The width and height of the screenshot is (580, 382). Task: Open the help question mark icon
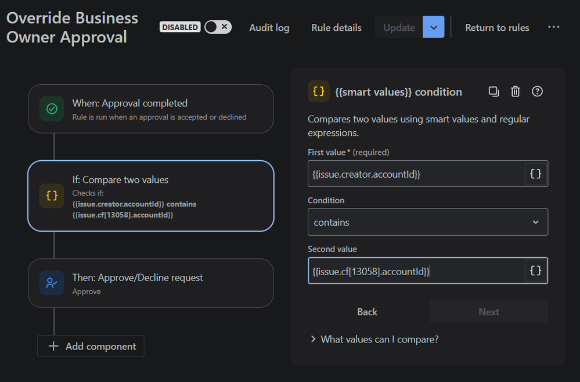coord(537,91)
